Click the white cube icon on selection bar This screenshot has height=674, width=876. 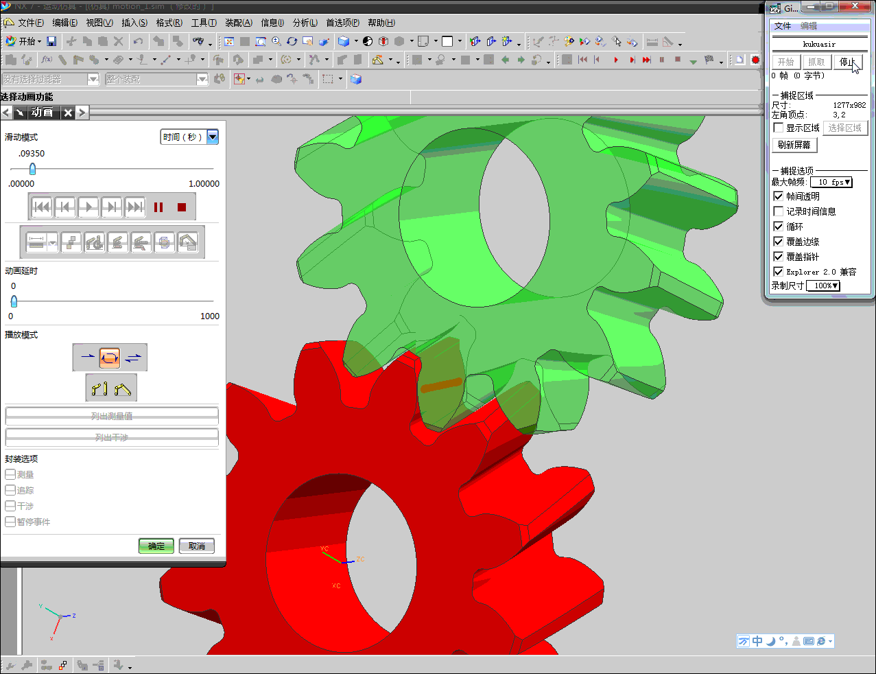point(355,79)
